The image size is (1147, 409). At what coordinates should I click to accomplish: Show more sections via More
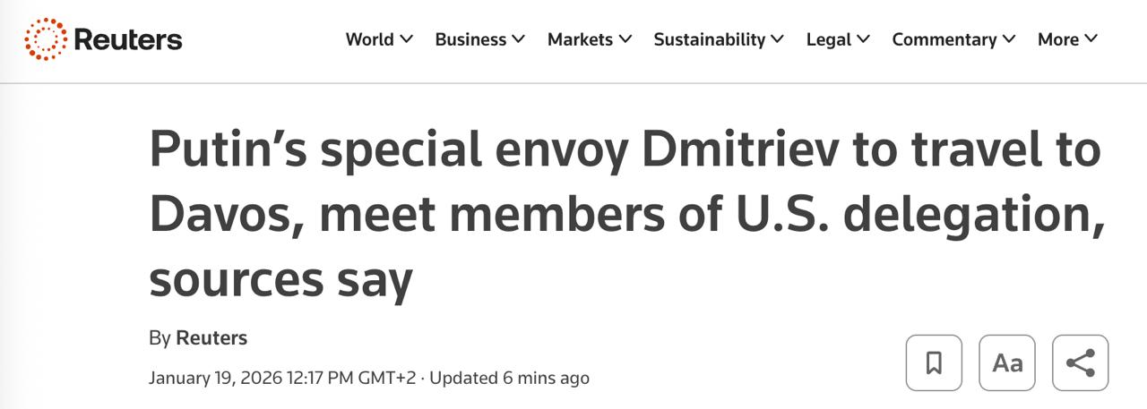(x=1057, y=39)
